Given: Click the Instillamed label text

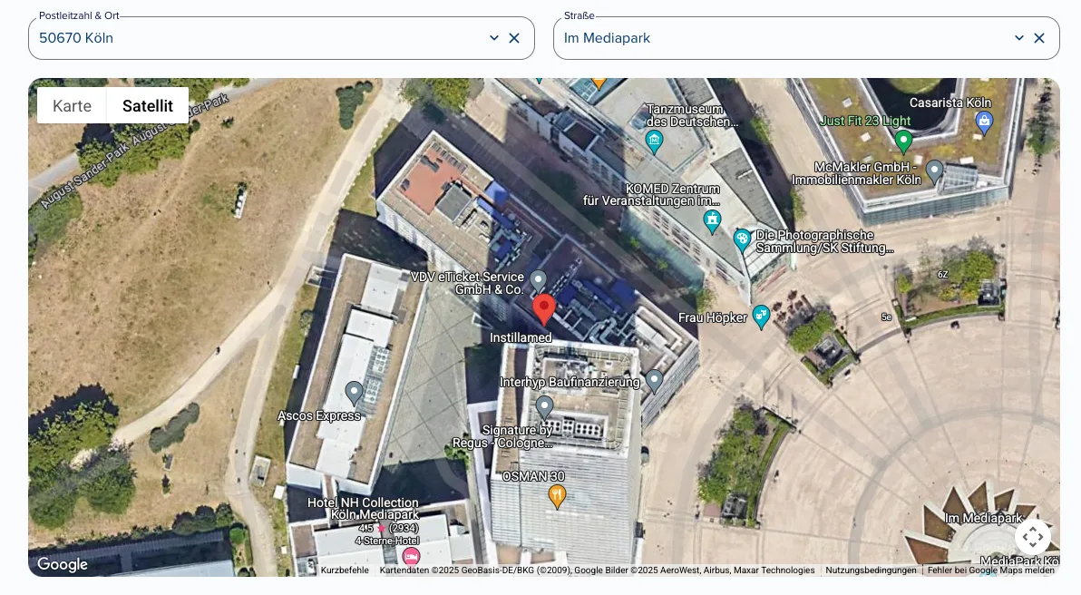Looking at the screenshot, I should 521,337.
